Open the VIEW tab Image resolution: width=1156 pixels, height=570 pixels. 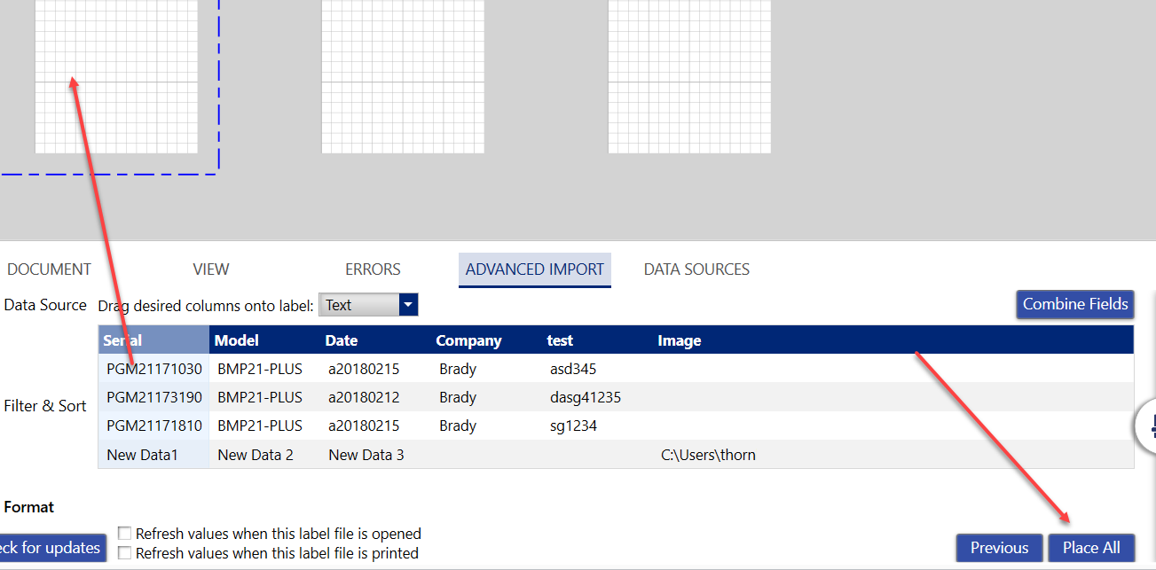211,269
